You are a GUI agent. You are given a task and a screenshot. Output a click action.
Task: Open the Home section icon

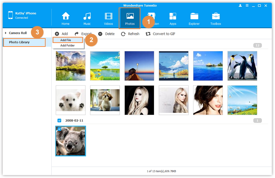coord(66,16)
